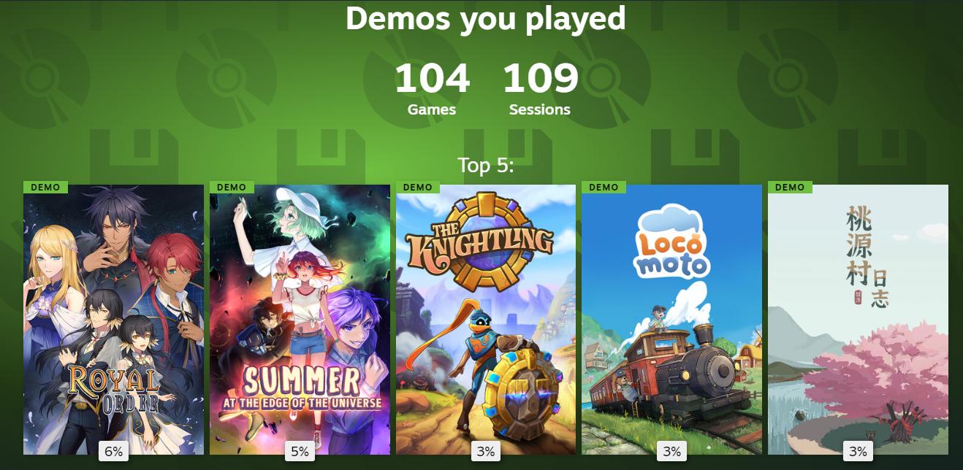Click the 3% badge under blossom tree cover
Viewport: 963px width, 470px height.
[x=858, y=452]
